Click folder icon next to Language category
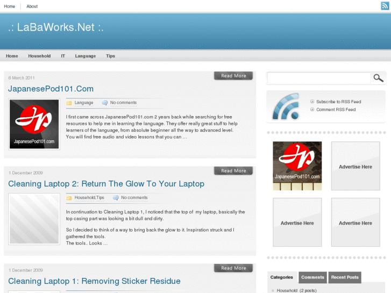Viewport: 391px width, 293px height. click(x=69, y=103)
